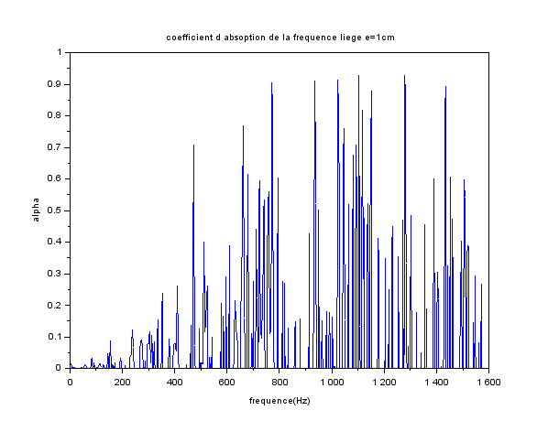Click the 0.1 tick label on y-axis
The height and width of the screenshot is (421, 559).
(x=57, y=337)
